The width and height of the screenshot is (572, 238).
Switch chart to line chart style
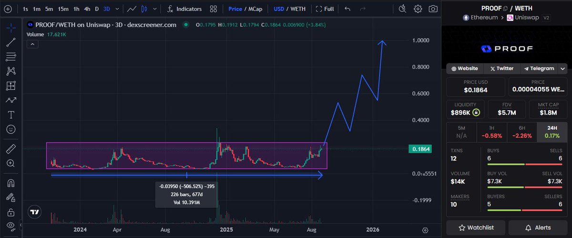coord(133,9)
